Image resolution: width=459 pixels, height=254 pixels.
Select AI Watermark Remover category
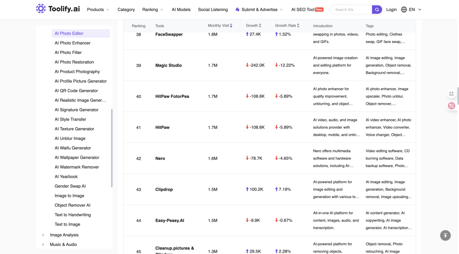[x=76, y=167]
